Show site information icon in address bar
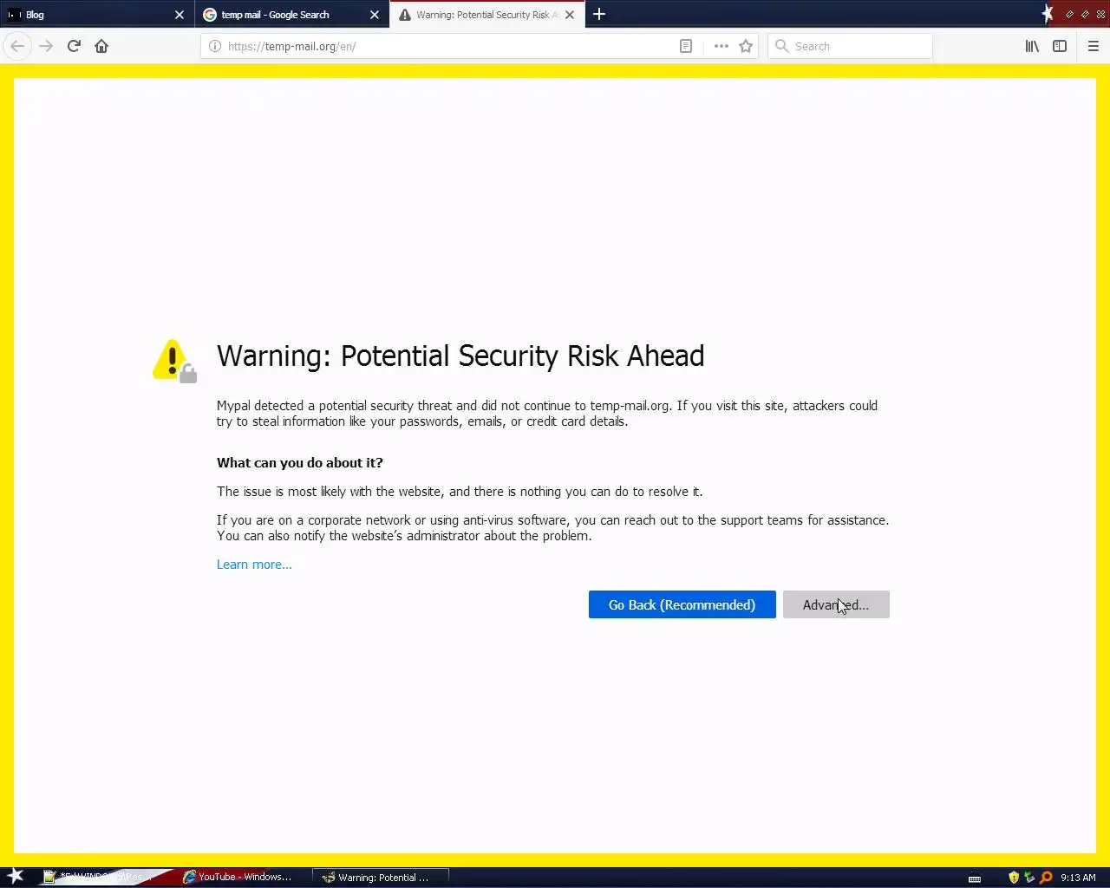 215,46
